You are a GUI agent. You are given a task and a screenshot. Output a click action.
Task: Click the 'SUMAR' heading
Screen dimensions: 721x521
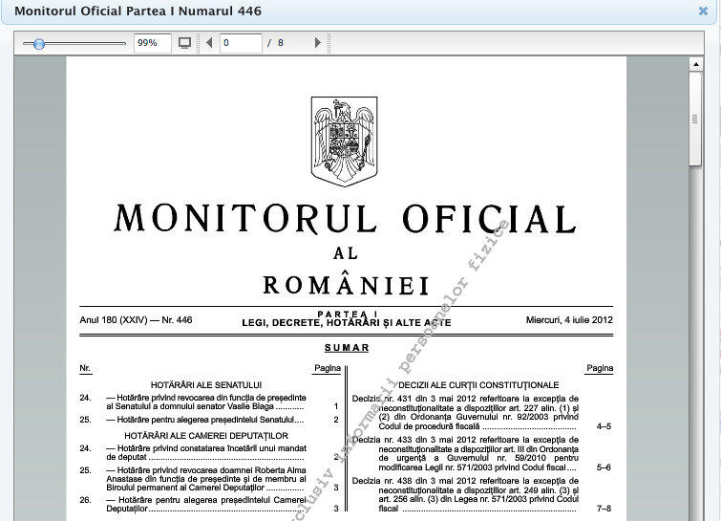(x=347, y=348)
